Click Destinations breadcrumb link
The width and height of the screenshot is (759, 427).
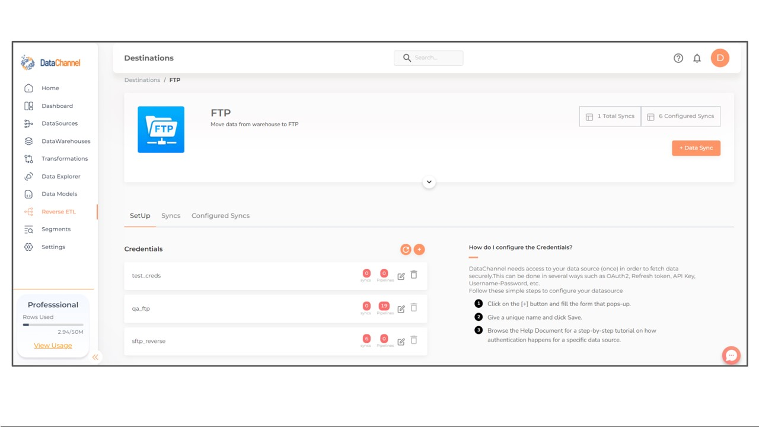142,80
